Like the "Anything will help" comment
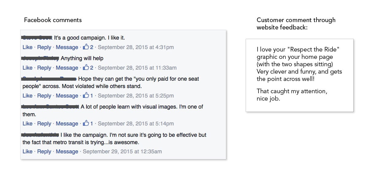The width and height of the screenshot is (368, 184). 27,68
